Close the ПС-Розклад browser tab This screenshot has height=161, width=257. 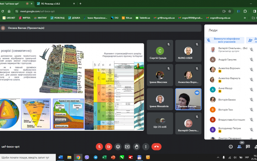(74, 4)
